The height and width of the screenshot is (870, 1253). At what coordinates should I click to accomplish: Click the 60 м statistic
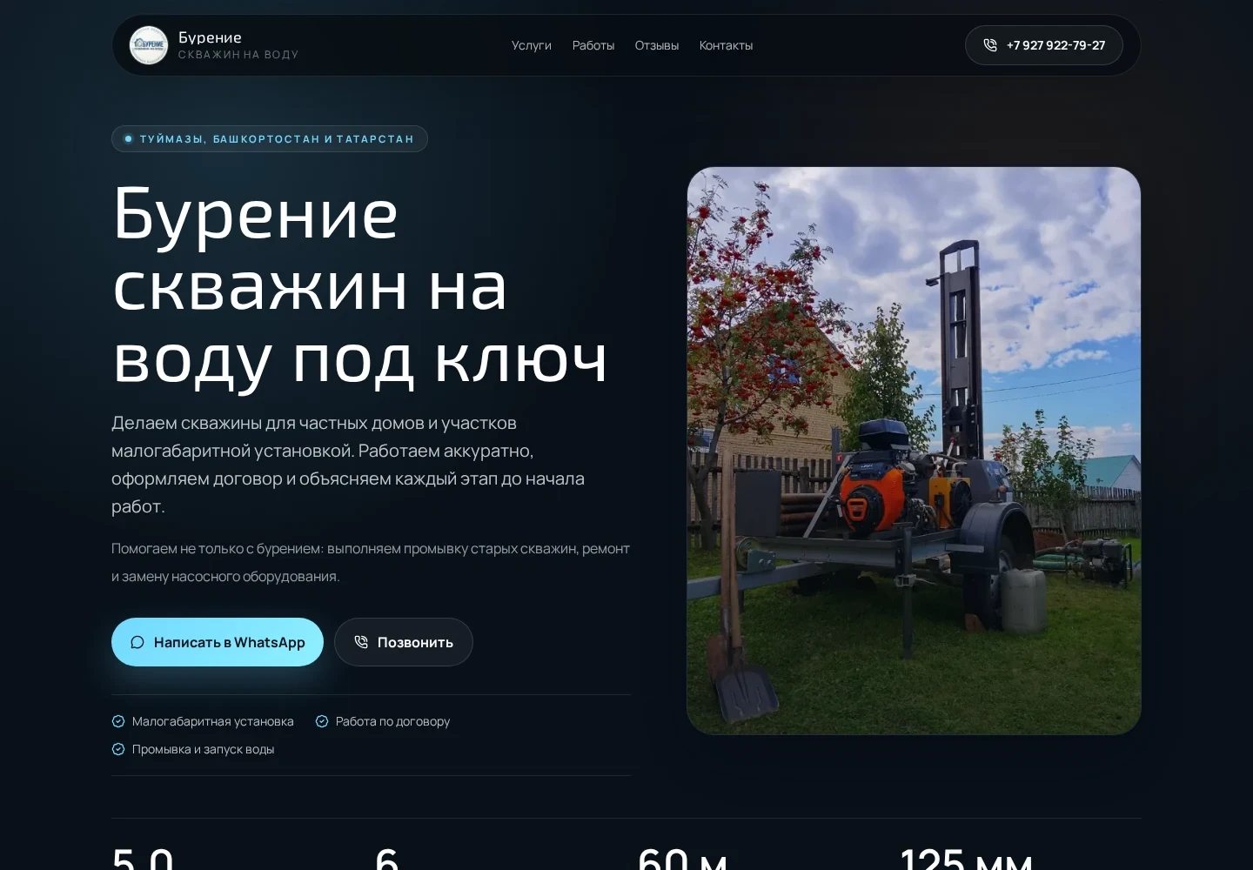[683, 860]
